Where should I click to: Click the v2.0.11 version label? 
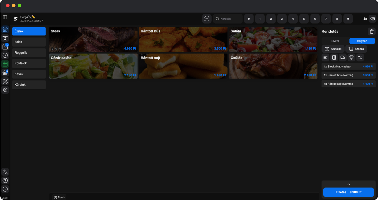[5, 198]
